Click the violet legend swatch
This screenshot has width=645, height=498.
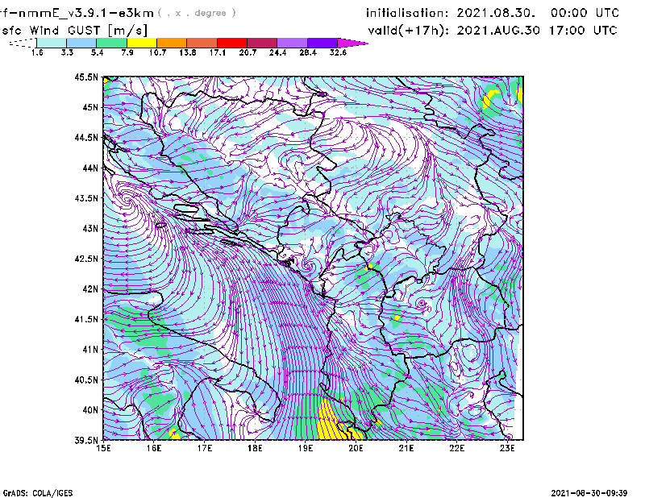pos(322,43)
